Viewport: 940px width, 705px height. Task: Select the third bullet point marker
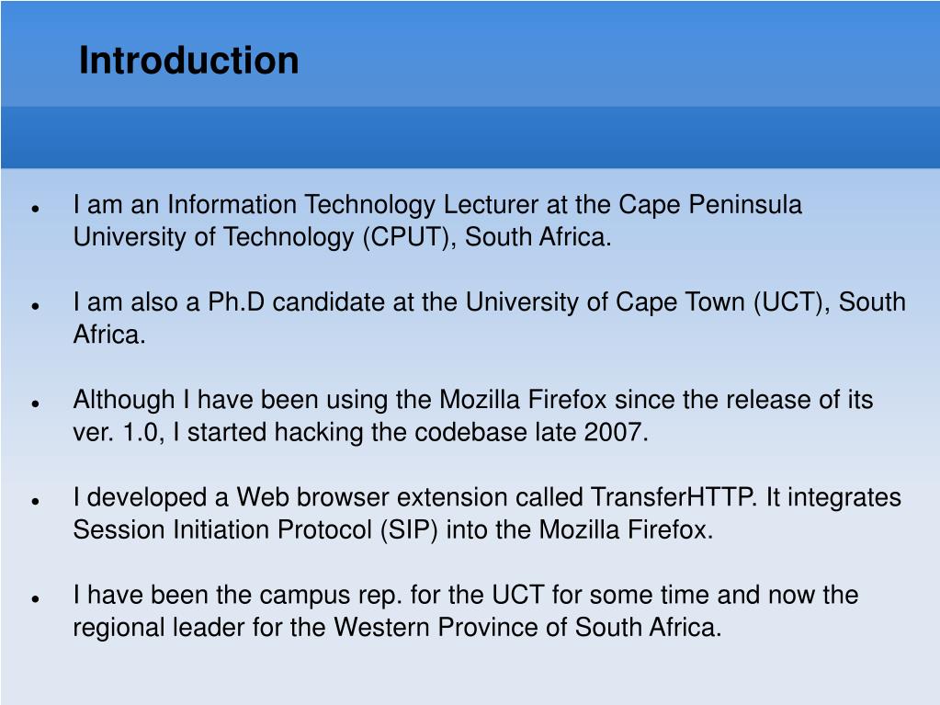[x=35, y=404]
